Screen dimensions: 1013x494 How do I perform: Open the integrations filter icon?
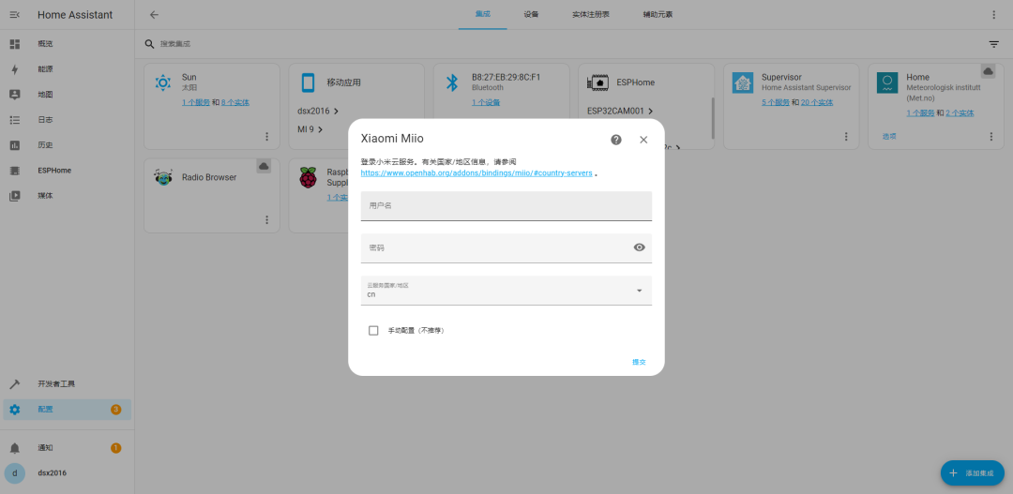point(993,44)
